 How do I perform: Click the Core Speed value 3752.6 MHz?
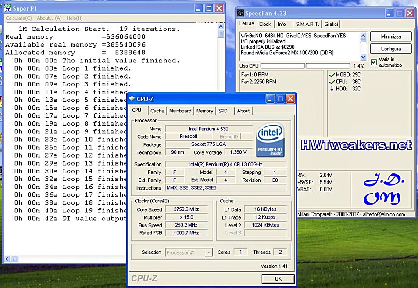(x=186, y=209)
